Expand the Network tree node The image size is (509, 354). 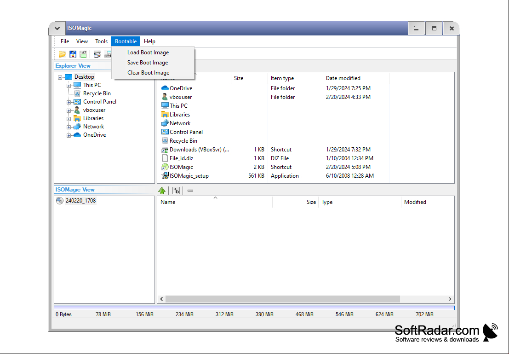(x=69, y=127)
